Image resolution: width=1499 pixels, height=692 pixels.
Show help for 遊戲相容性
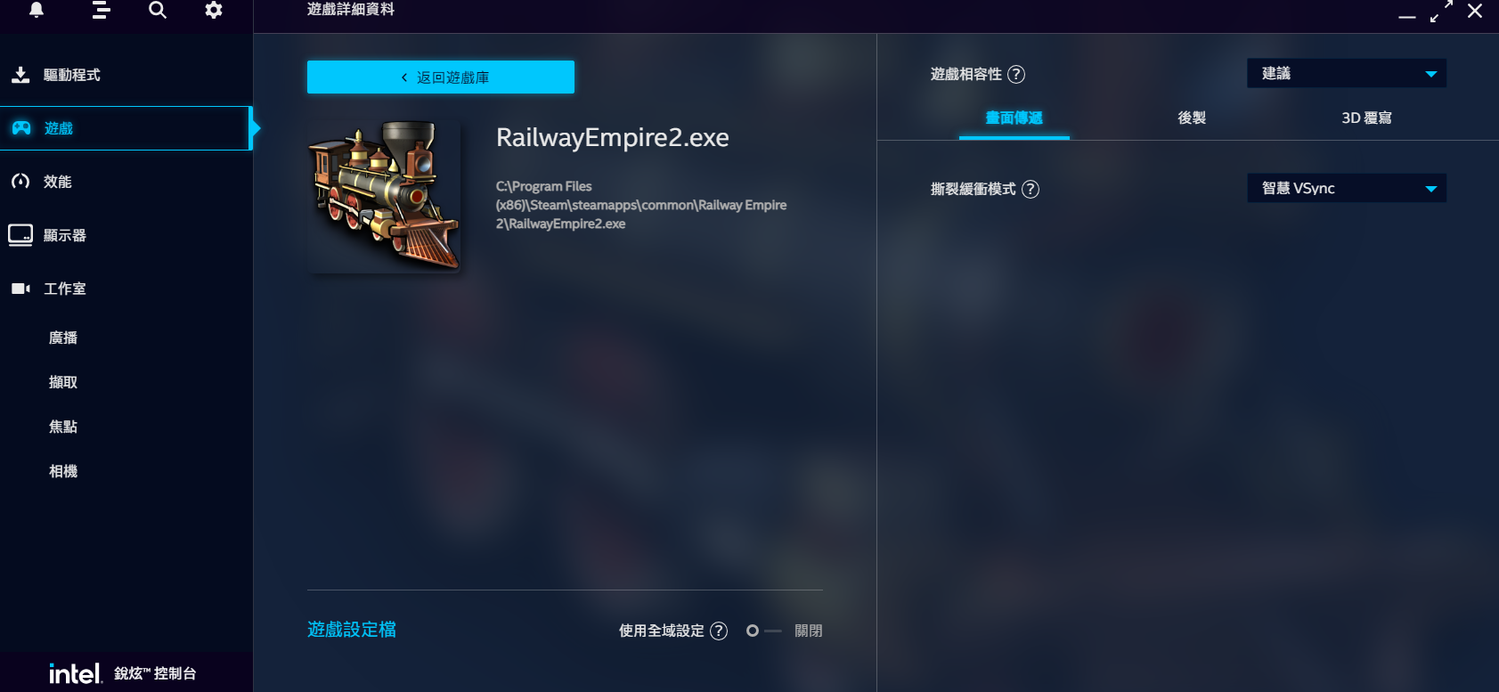point(1016,74)
